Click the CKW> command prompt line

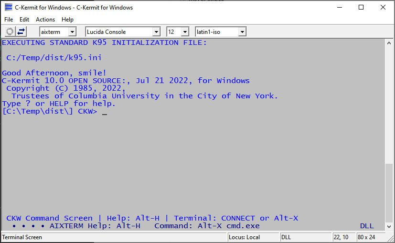click(55, 111)
